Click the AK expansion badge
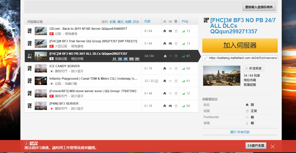296x153 pixels. [126, 59]
